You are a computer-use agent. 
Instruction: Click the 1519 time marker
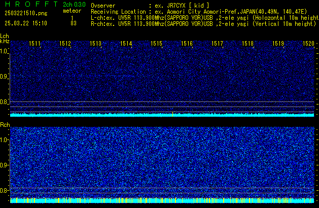pos(278,44)
